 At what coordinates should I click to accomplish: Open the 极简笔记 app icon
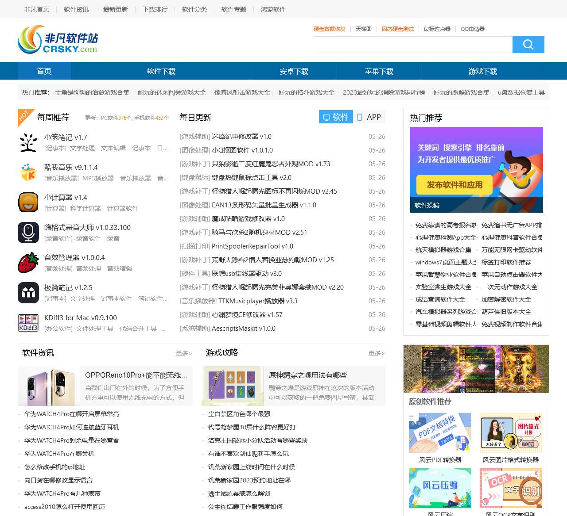[x=28, y=293]
